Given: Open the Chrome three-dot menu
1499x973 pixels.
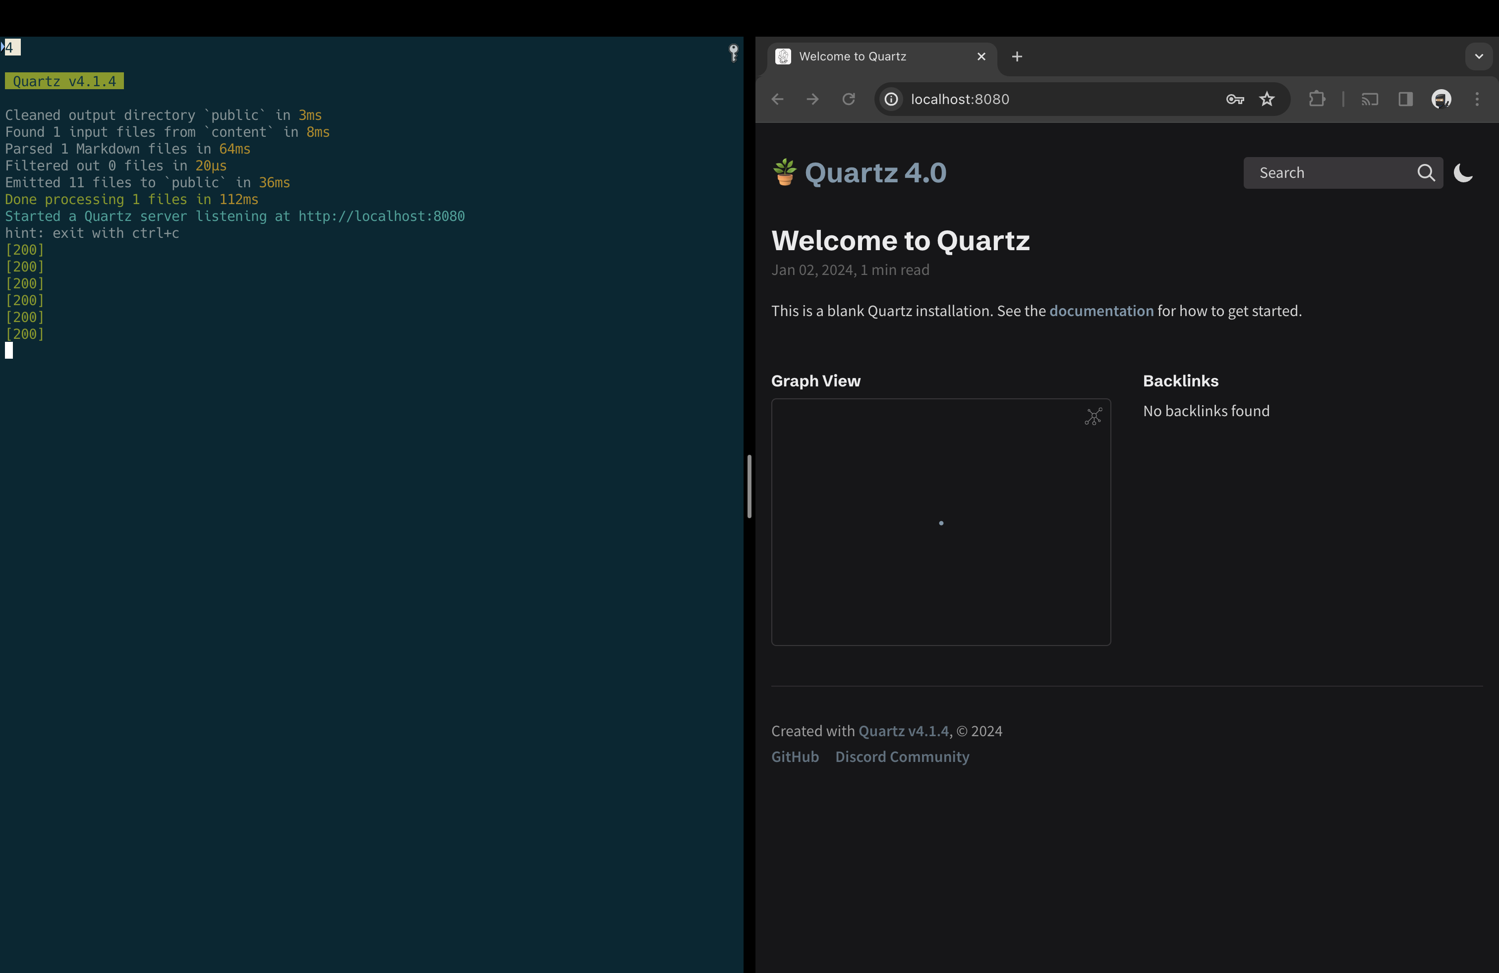Looking at the screenshot, I should pyautogui.click(x=1477, y=99).
